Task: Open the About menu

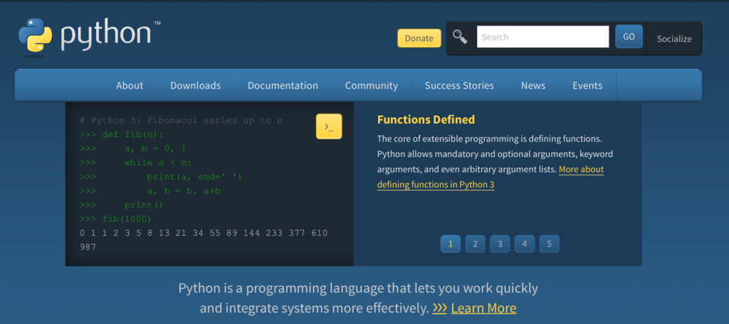Action: point(130,85)
